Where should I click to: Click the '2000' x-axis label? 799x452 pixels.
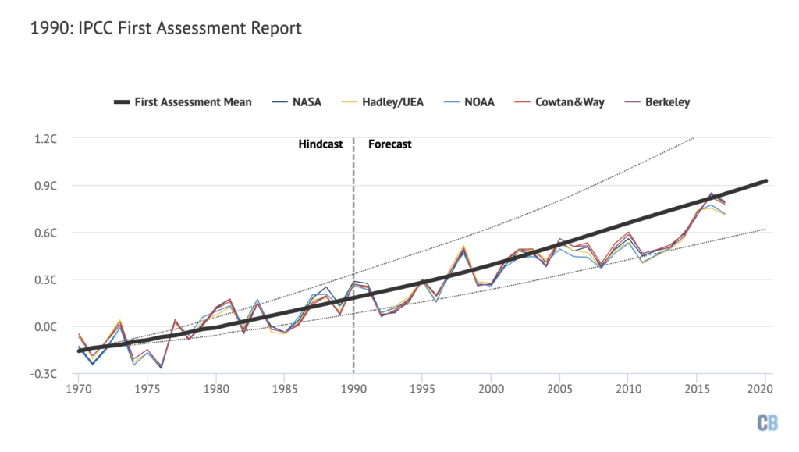491,389
